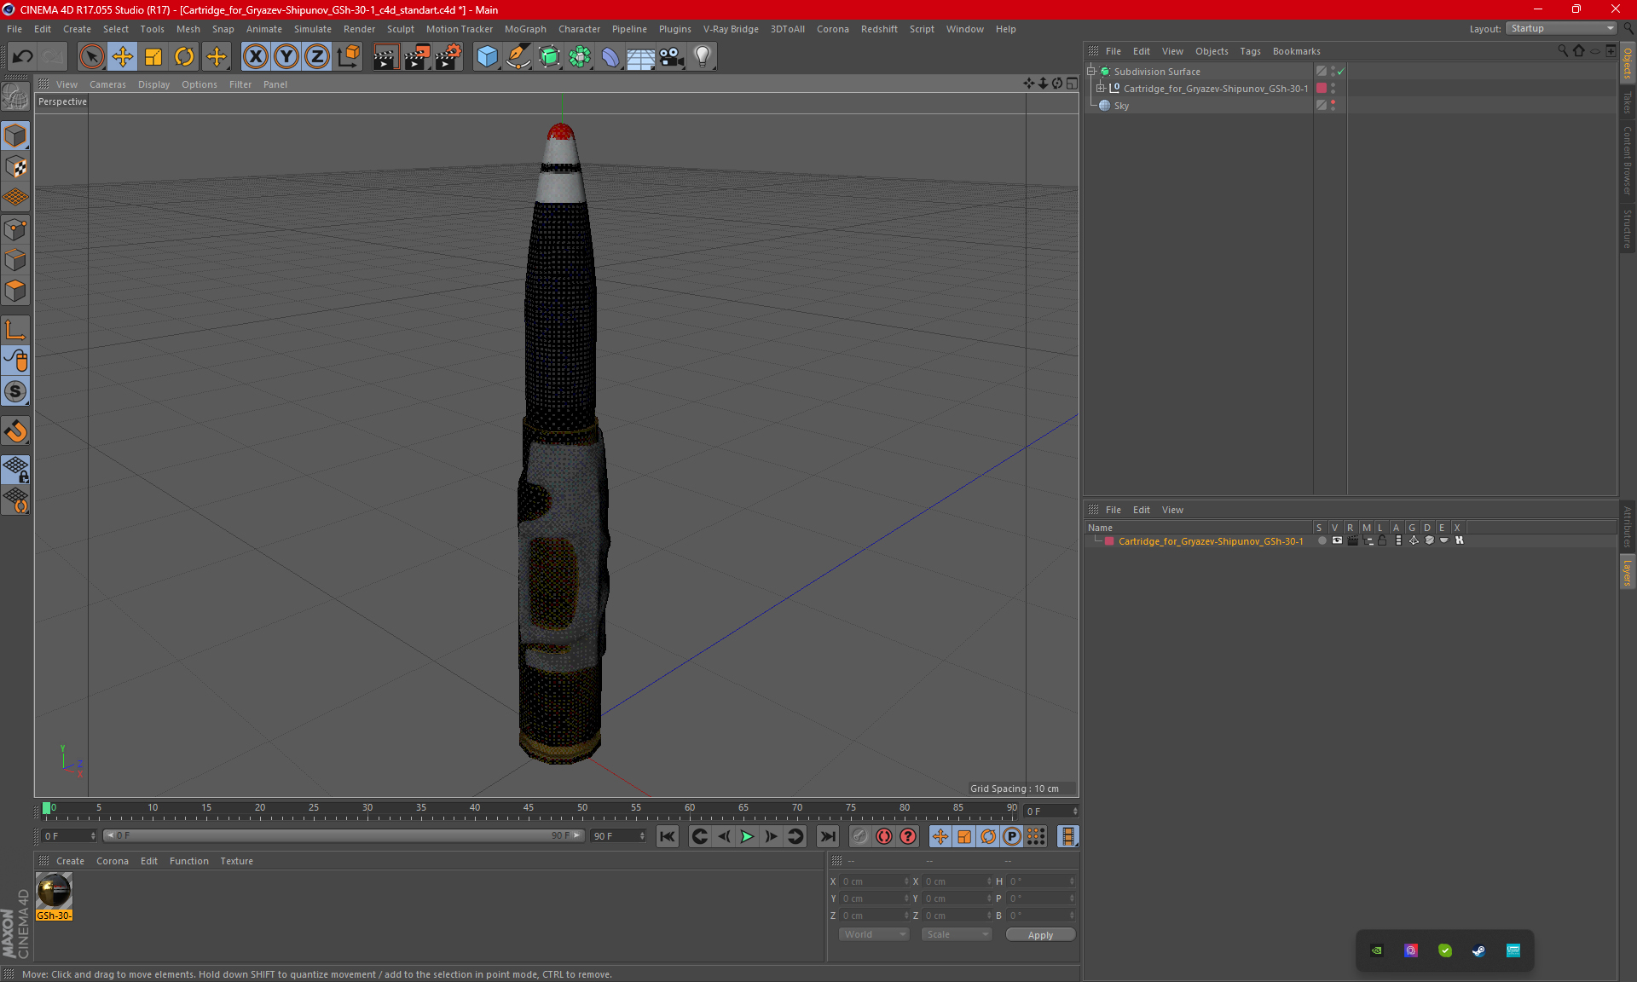1637x982 pixels.
Task: Click the Layer Manager red color swatch
Action: [1109, 541]
